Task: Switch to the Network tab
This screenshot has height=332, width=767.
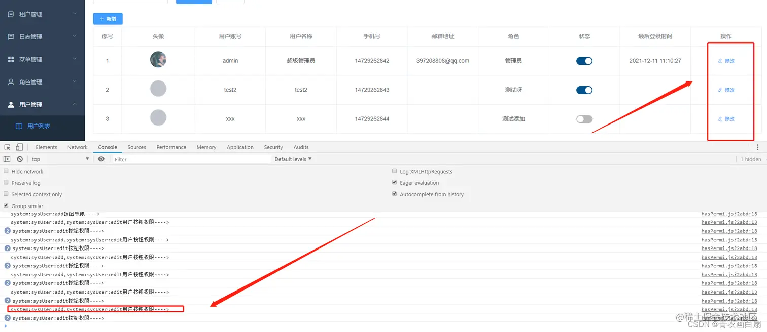Action: 78,147
